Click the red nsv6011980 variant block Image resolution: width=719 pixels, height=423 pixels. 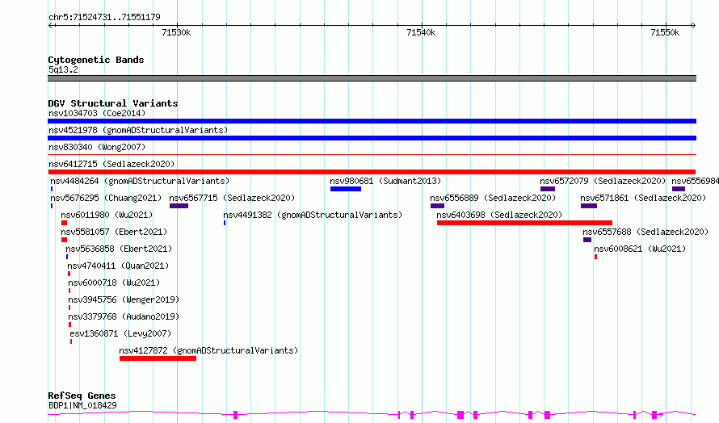point(64,223)
